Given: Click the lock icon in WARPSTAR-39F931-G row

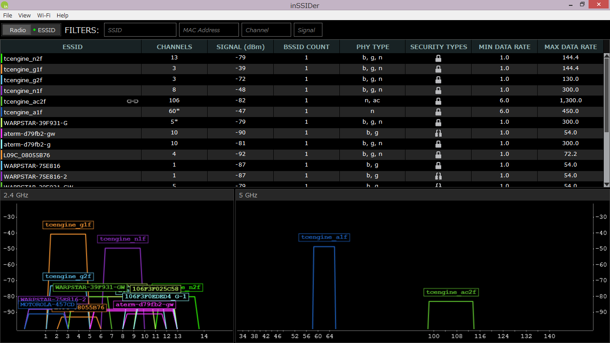Looking at the screenshot, I should coord(439,122).
